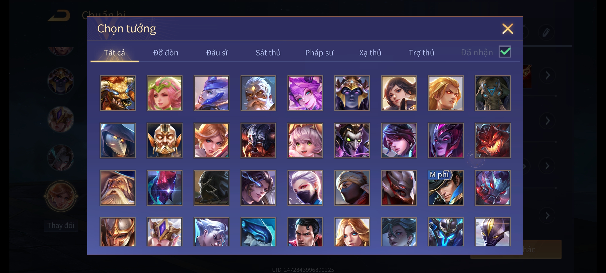Viewport: 606px width, 273px height.
Task: Select the hooded bird-mask hero portrait
Action: (x=118, y=141)
